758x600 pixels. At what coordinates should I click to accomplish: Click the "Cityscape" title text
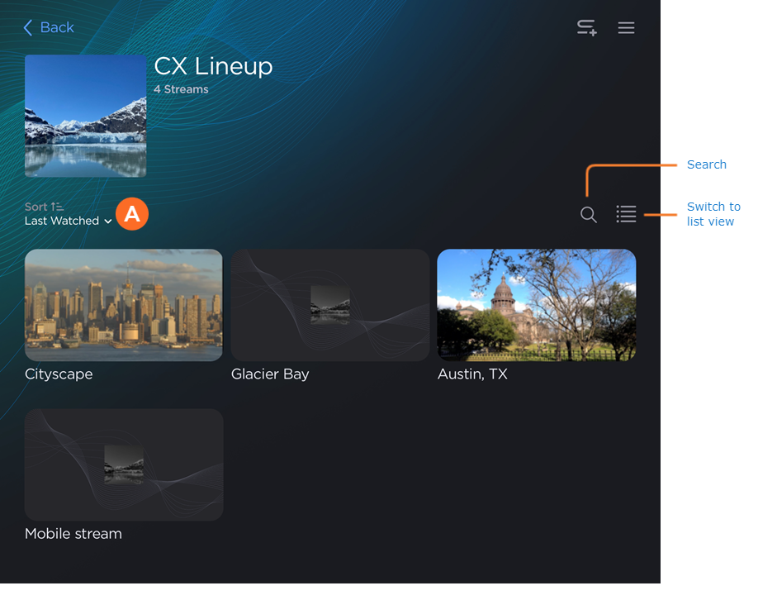[59, 374]
